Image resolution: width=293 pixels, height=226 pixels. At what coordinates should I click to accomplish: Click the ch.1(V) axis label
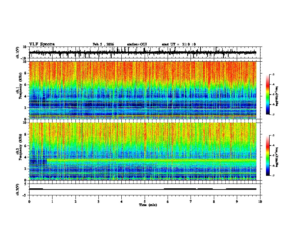click(x=18, y=52)
